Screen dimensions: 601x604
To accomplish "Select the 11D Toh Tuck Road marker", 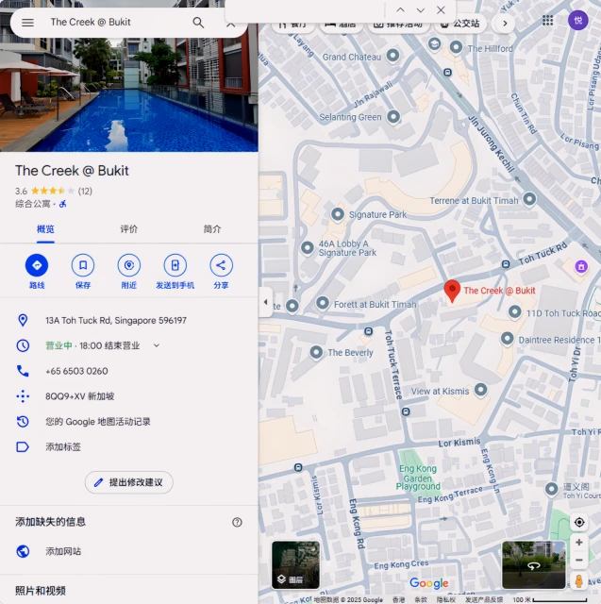I will click(x=515, y=311).
